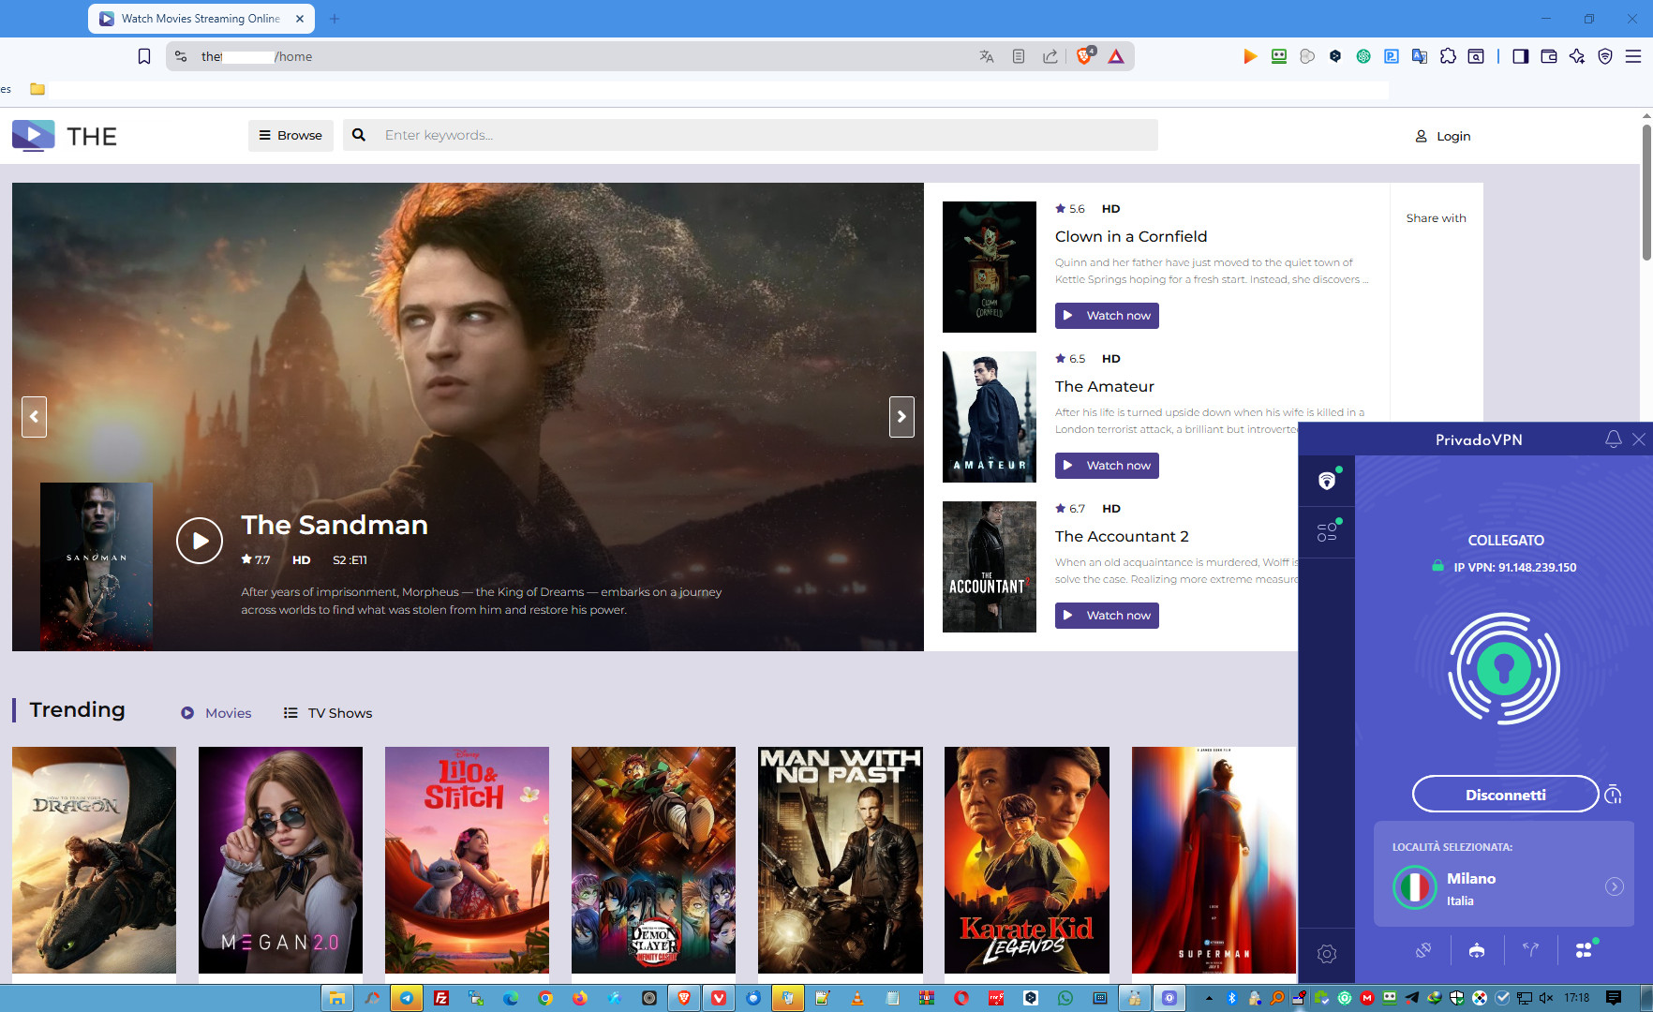Open the Brave Wallet icon
This screenshot has width=1653, height=1012.
pos(1549,56)
